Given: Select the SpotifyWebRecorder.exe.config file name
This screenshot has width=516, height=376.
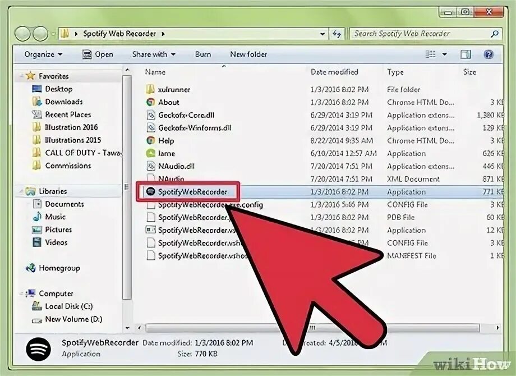Looking at the screenshot, I should (x=211, y=205).
